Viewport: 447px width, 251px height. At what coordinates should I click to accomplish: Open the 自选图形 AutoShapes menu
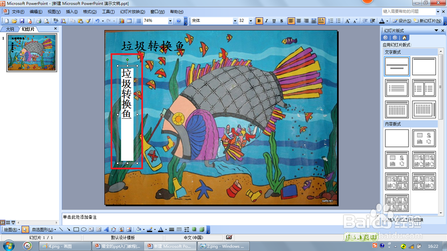click(44, 230)
